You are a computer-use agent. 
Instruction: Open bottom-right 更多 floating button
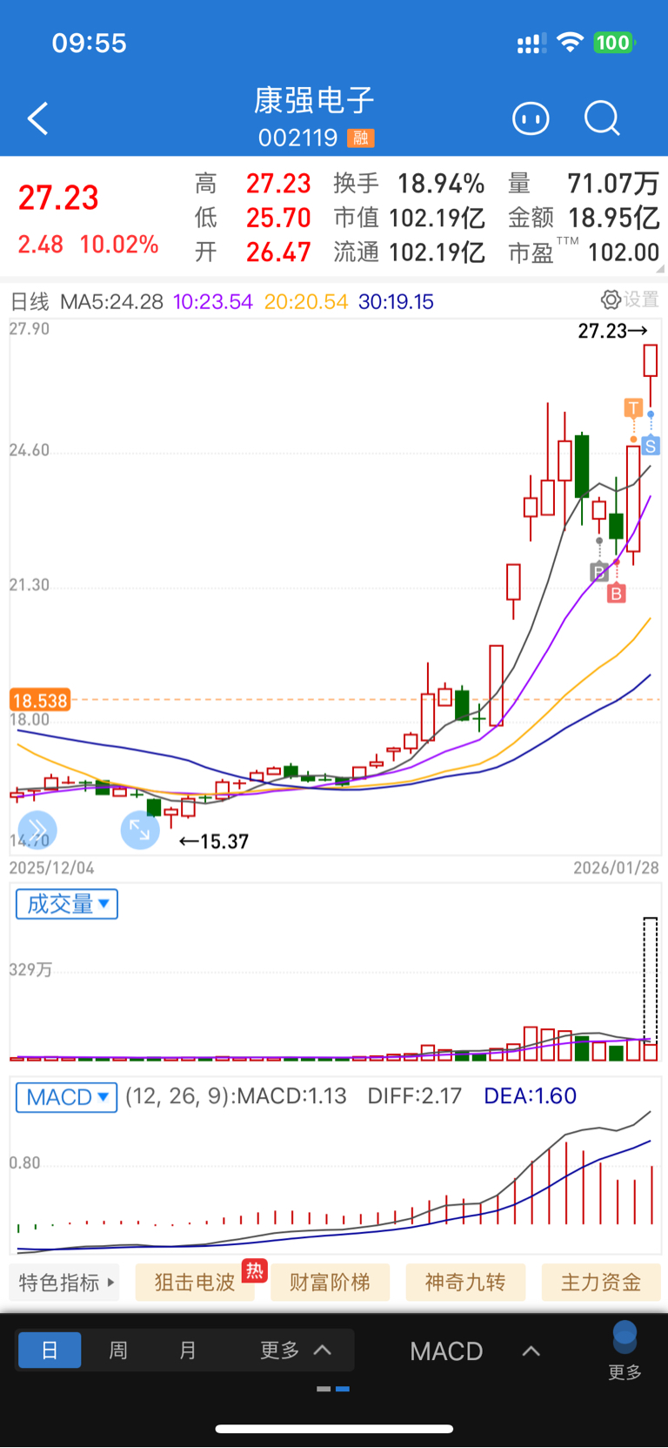tap(625, 1350)
